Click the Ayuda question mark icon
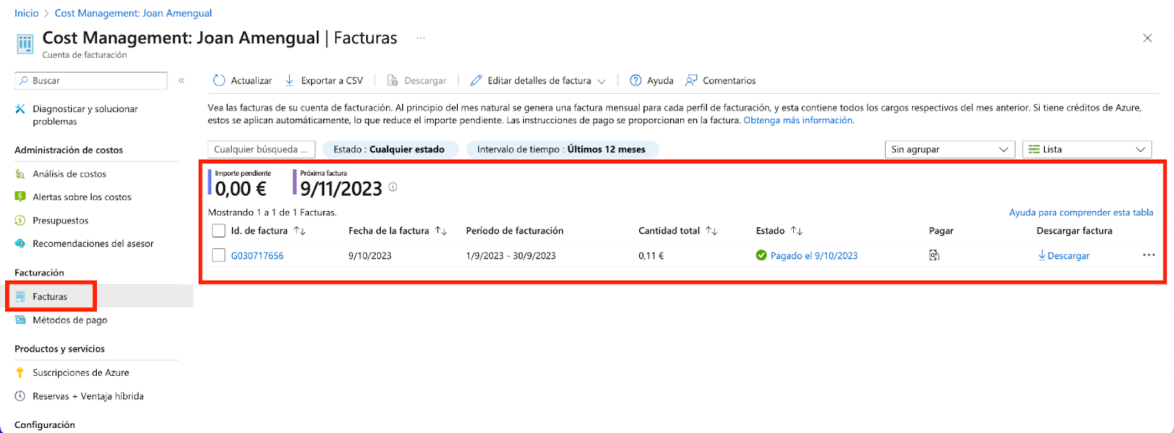 (636, 81)
